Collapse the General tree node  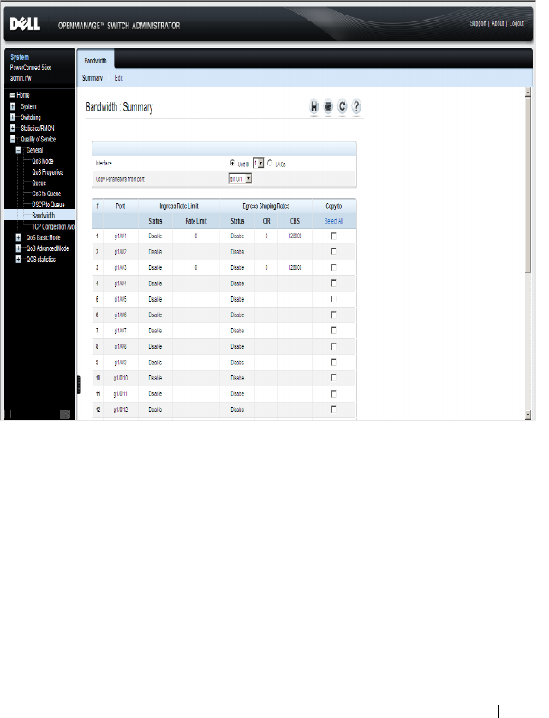[x=18, y=150]
